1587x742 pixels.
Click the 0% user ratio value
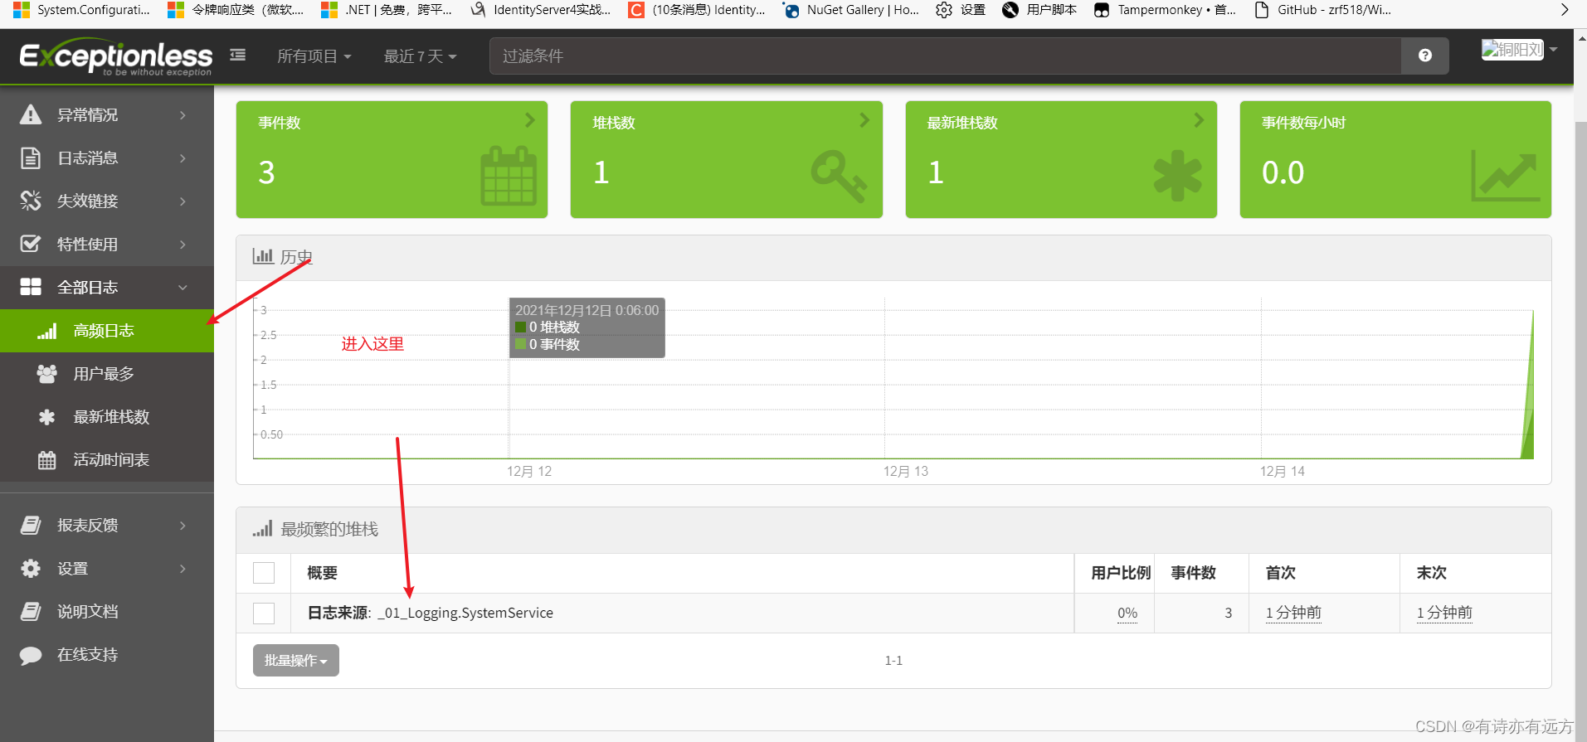tap(1127, 613)
